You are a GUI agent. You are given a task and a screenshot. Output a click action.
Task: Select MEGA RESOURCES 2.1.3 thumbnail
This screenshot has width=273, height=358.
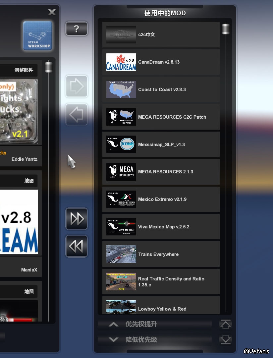tap(121, 172)
